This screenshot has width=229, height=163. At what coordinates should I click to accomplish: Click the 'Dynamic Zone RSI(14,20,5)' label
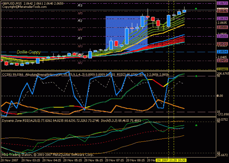click(x=21, y=121)
